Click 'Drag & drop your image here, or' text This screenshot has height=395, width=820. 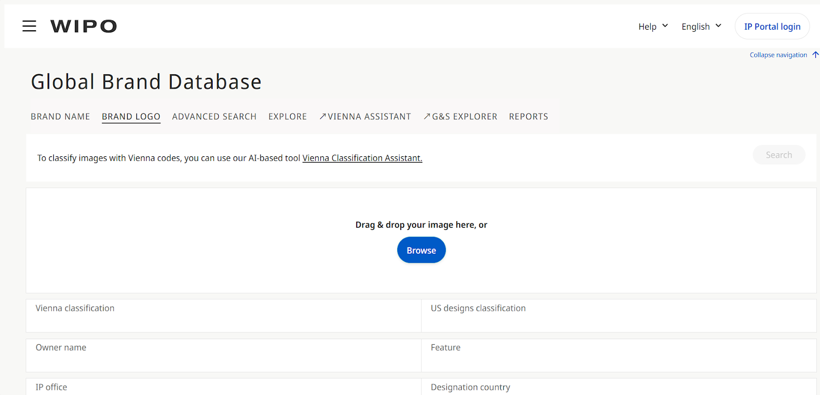coord(421,225)
